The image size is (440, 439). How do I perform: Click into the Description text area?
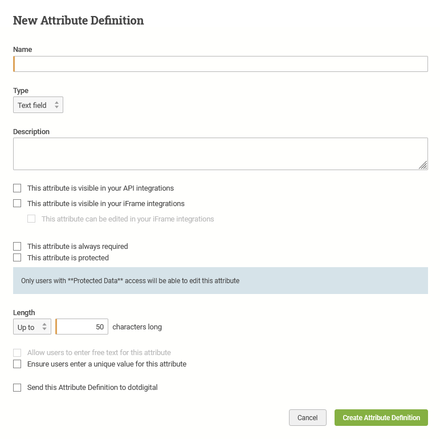[x=220, y=154]
